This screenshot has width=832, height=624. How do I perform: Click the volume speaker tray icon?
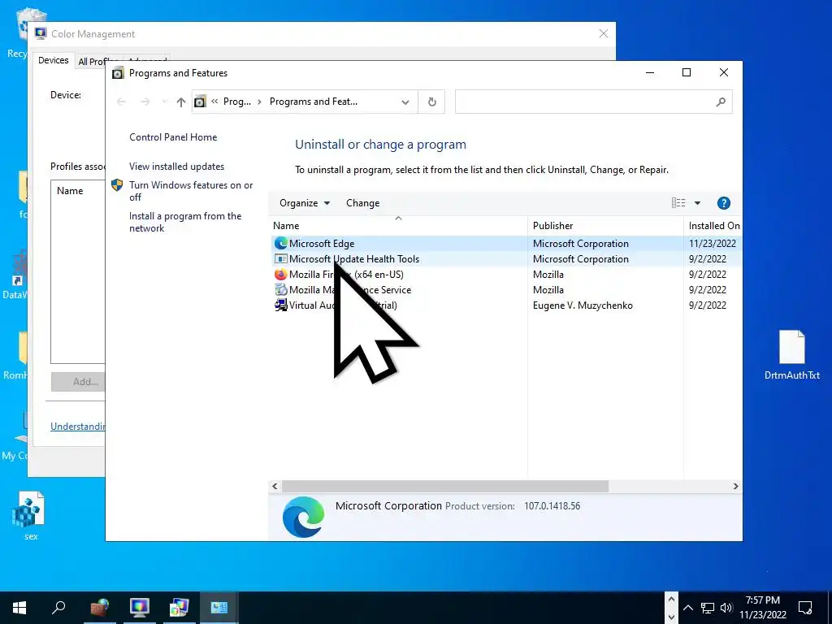726,608
